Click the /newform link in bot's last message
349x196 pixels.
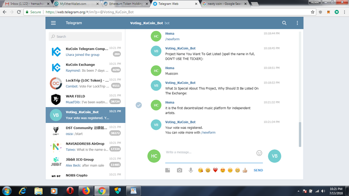[x=208, y=132]
